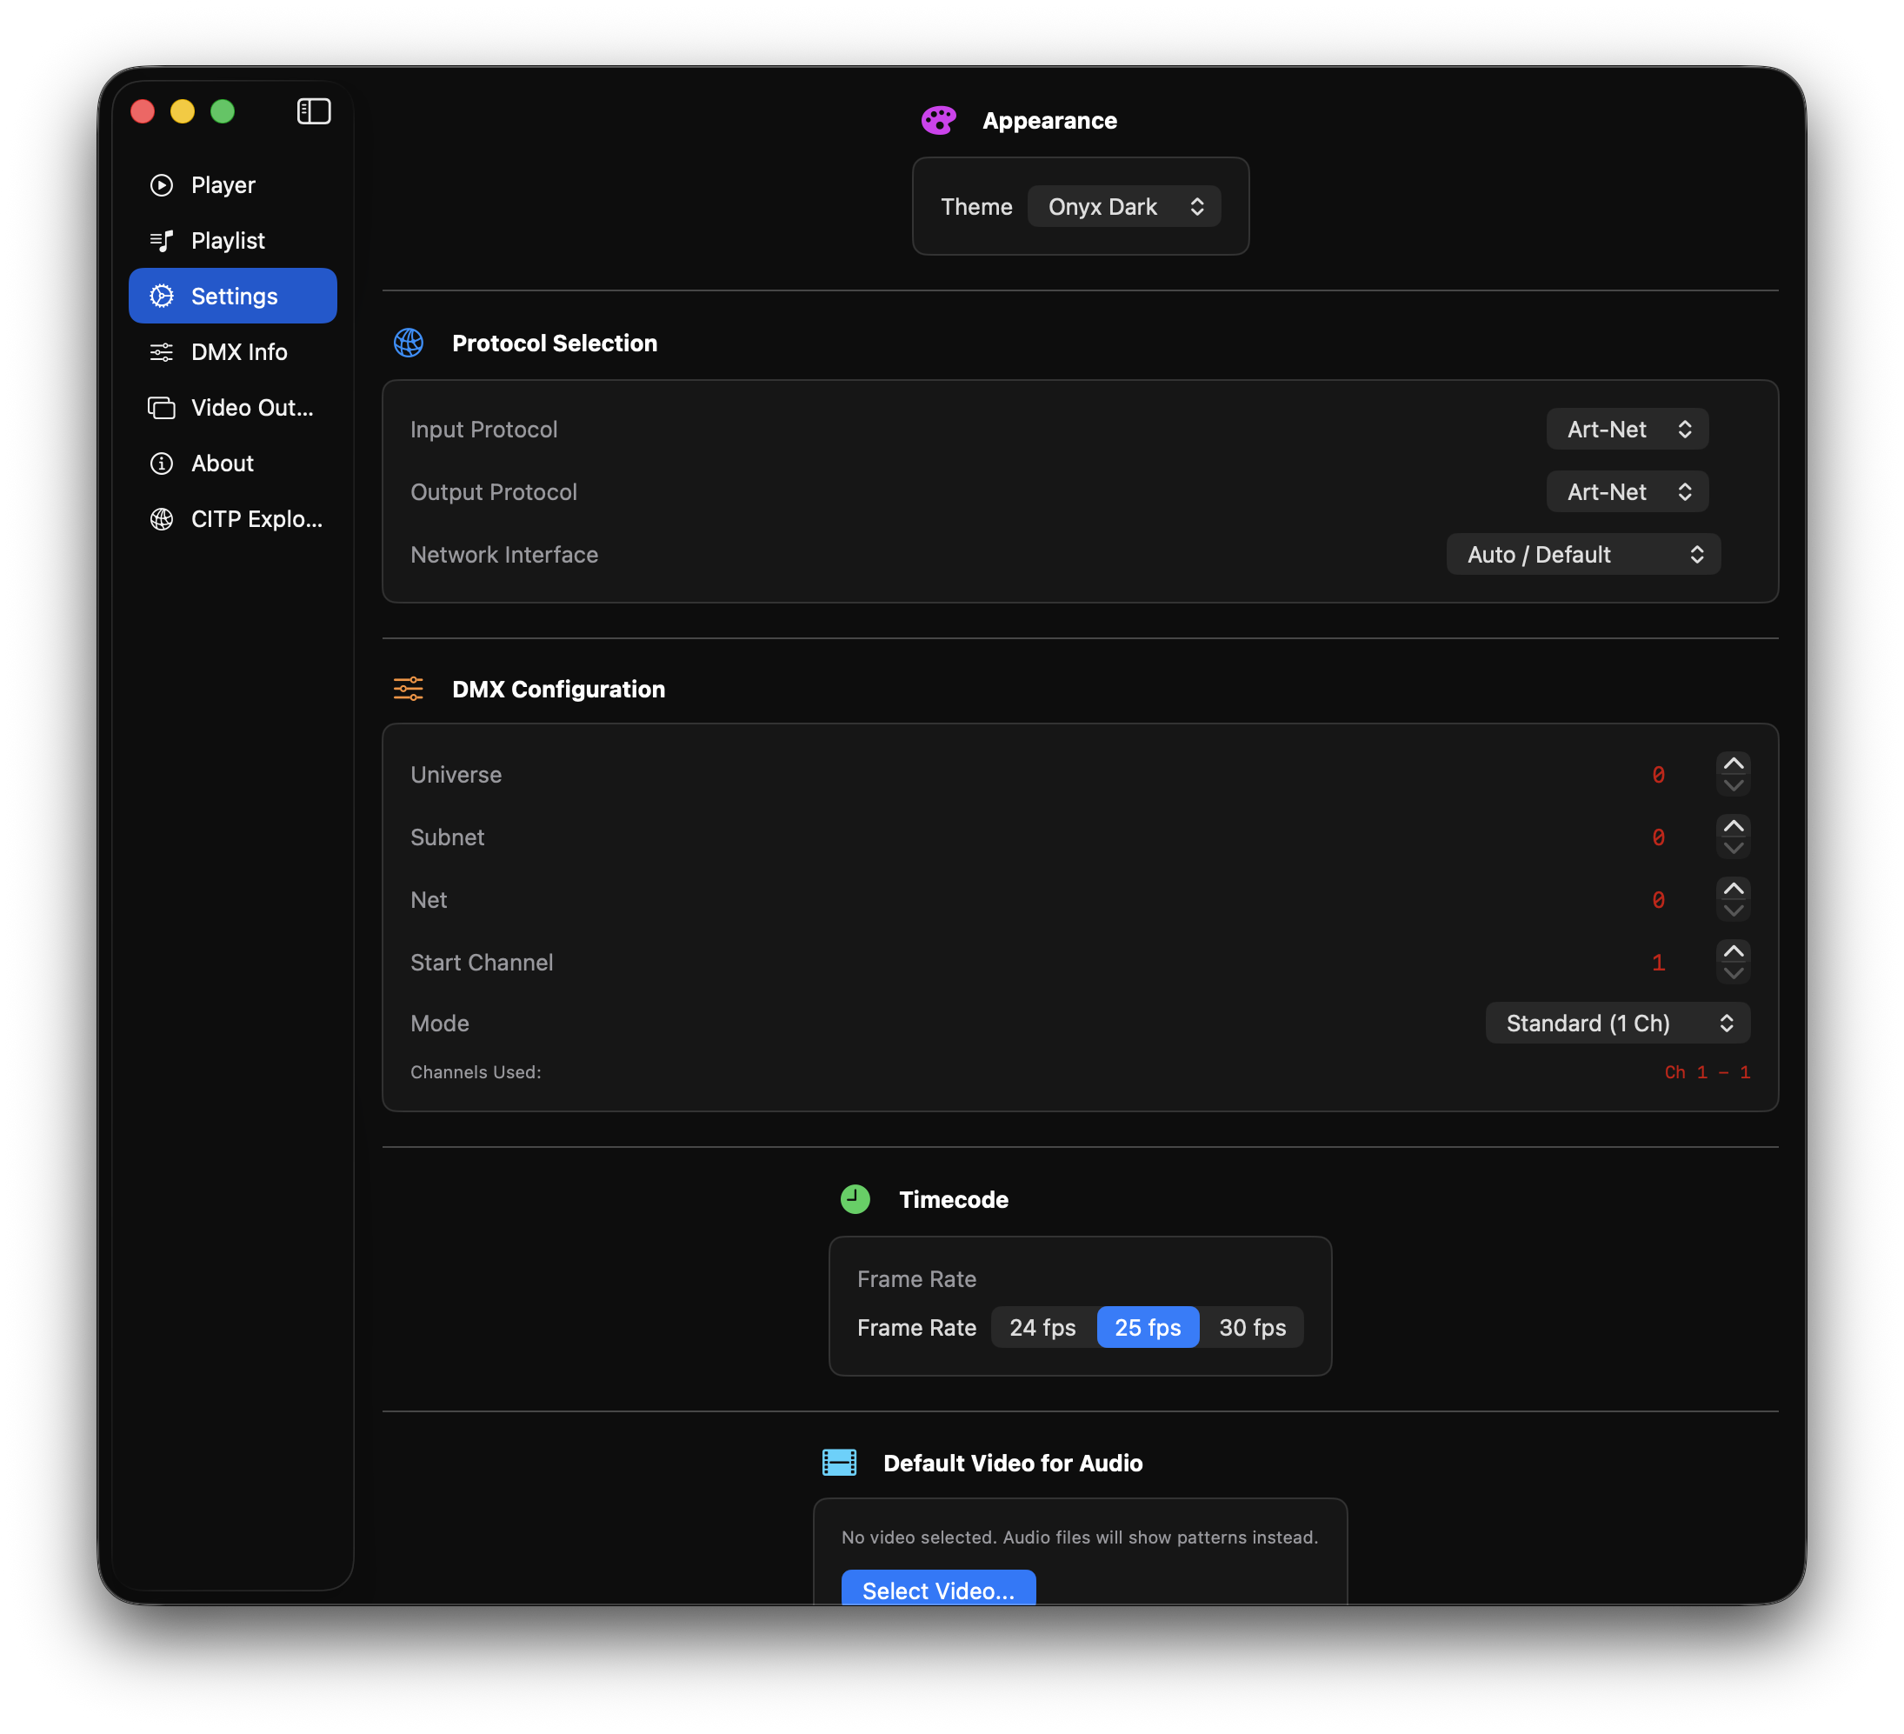Click the About info icon
The image size is (1904, 1734).
[x=162, y=464]
